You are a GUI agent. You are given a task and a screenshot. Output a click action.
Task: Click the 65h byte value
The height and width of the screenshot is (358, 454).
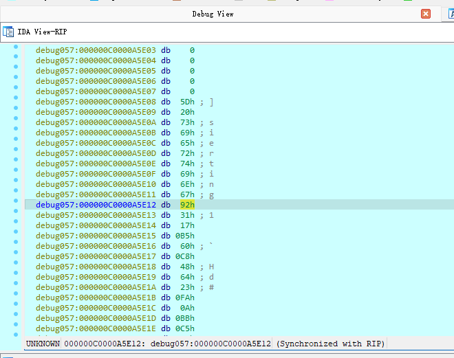tap(187, 143)
